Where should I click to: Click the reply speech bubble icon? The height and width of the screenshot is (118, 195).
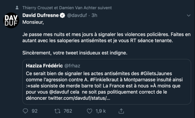coord(25,111)
